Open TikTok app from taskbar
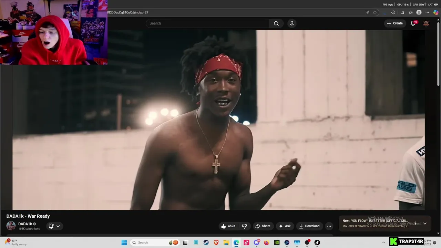 317,242
